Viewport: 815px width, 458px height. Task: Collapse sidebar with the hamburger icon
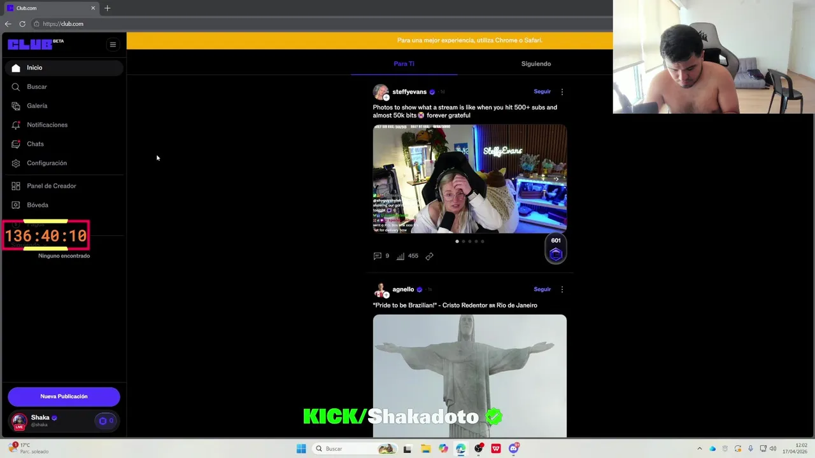coord(113,45)
